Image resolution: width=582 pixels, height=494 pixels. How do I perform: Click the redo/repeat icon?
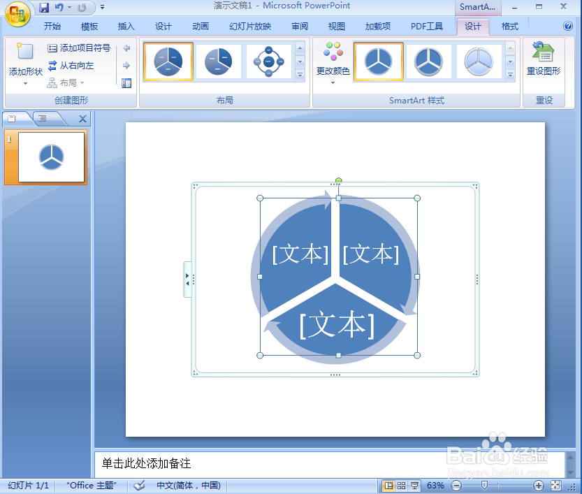(82, 7)
